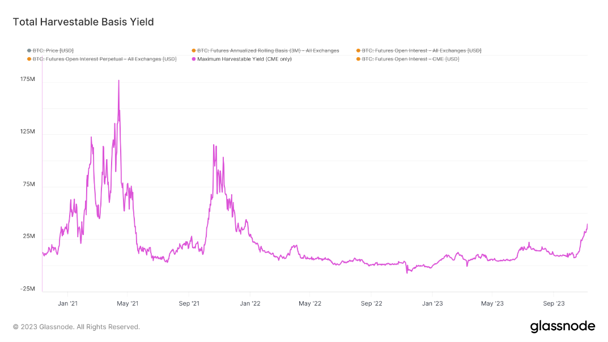
Task: Click the 2023 Glassnode copyright text
Action: click(76, 327)
